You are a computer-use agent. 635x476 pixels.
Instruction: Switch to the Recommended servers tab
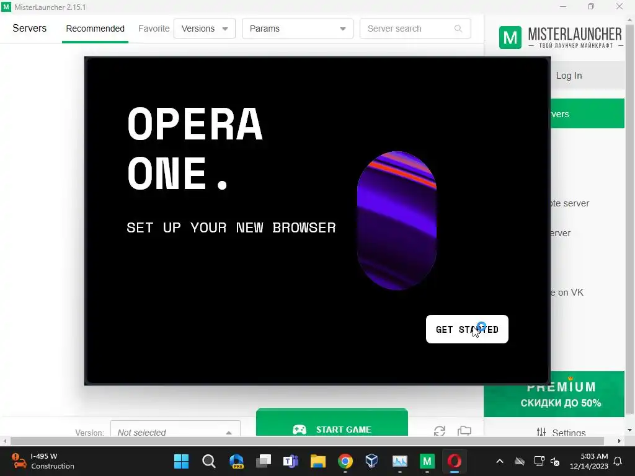tap(95, 29)
